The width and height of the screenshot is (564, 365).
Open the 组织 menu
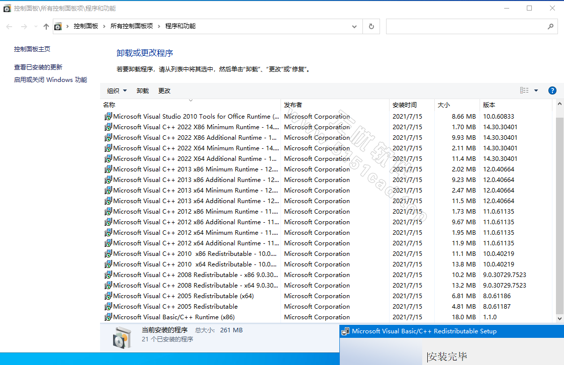point(117,90)
